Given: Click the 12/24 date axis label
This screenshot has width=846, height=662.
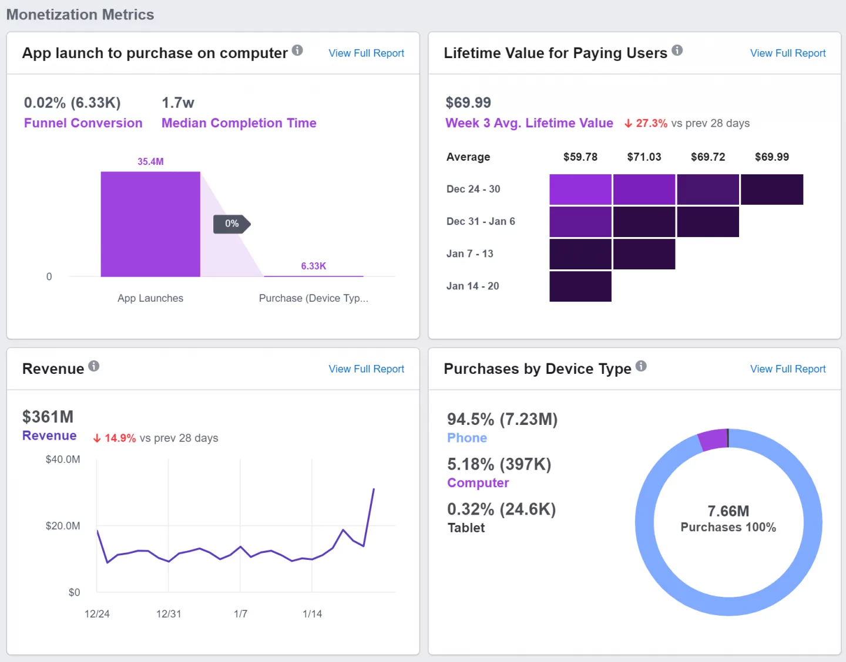Looking at the screenshot, I should coord(97,614).
